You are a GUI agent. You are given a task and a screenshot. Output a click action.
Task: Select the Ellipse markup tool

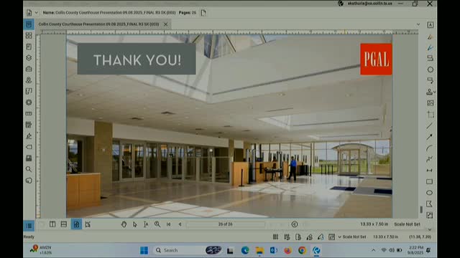point(430,193)
